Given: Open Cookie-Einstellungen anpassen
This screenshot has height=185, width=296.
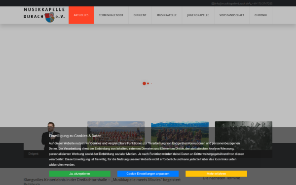Looking at the screenshot, I should pyautogui.click(x=148, y=174).
